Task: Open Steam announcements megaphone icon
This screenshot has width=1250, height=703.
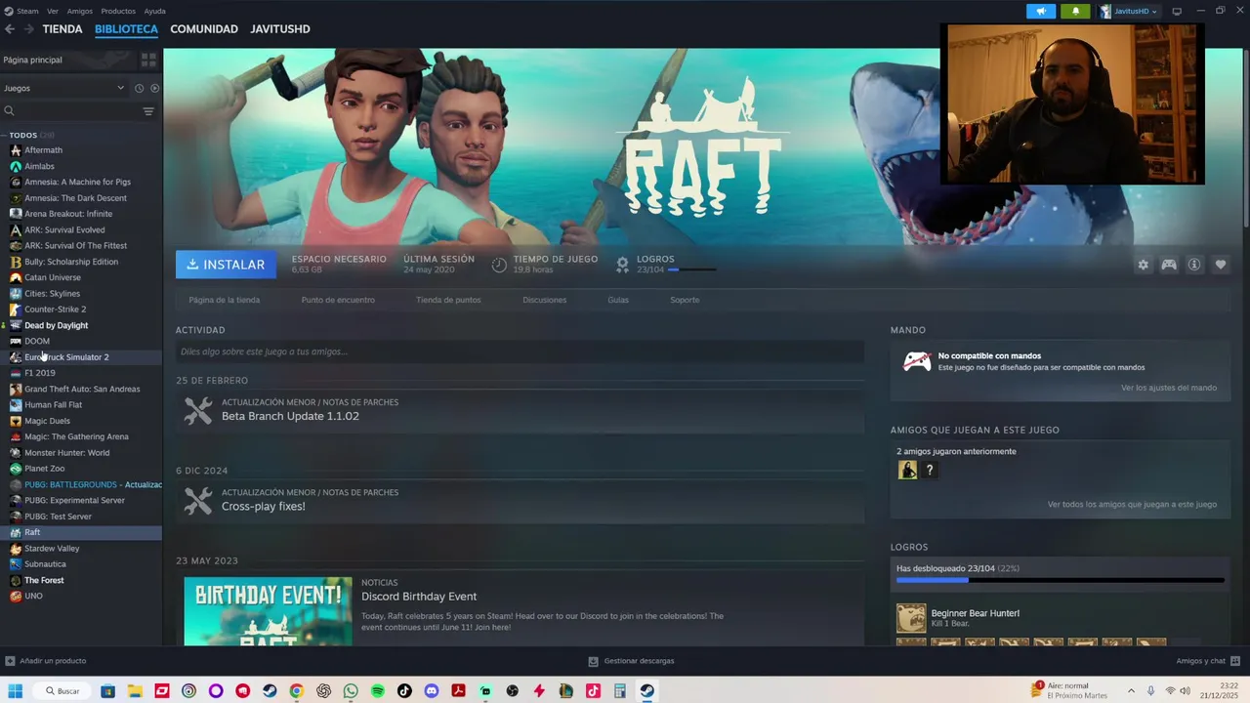Action: pos(1041,11)
